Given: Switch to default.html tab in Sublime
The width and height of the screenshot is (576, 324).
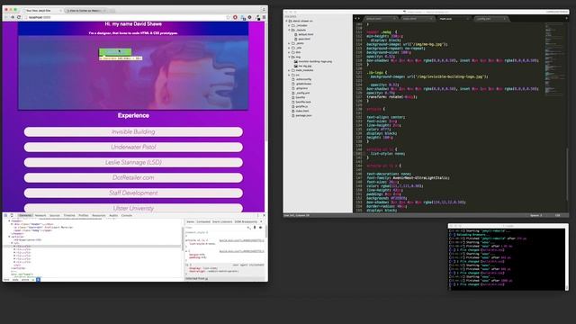Looking at the screenshot, I should point(380,18).
